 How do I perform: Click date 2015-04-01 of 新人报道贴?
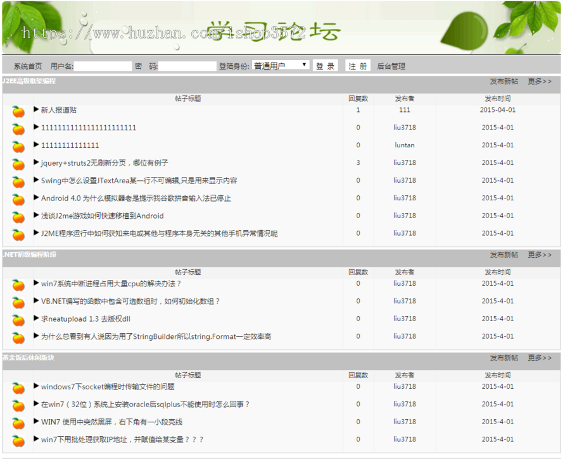pos(498,110)
